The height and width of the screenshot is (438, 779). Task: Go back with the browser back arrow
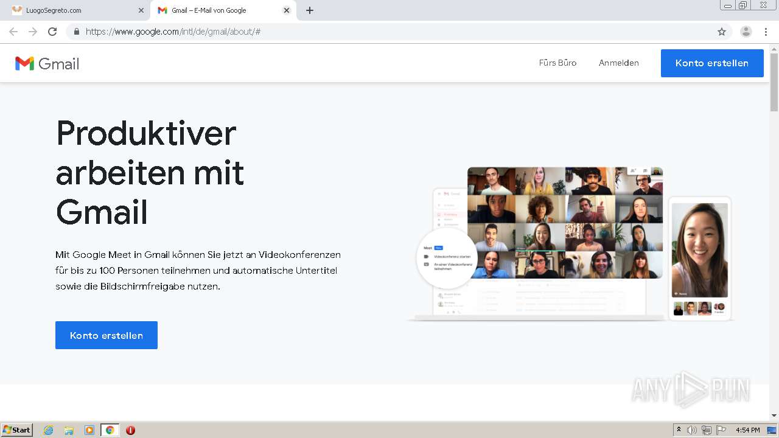[13, 32]
